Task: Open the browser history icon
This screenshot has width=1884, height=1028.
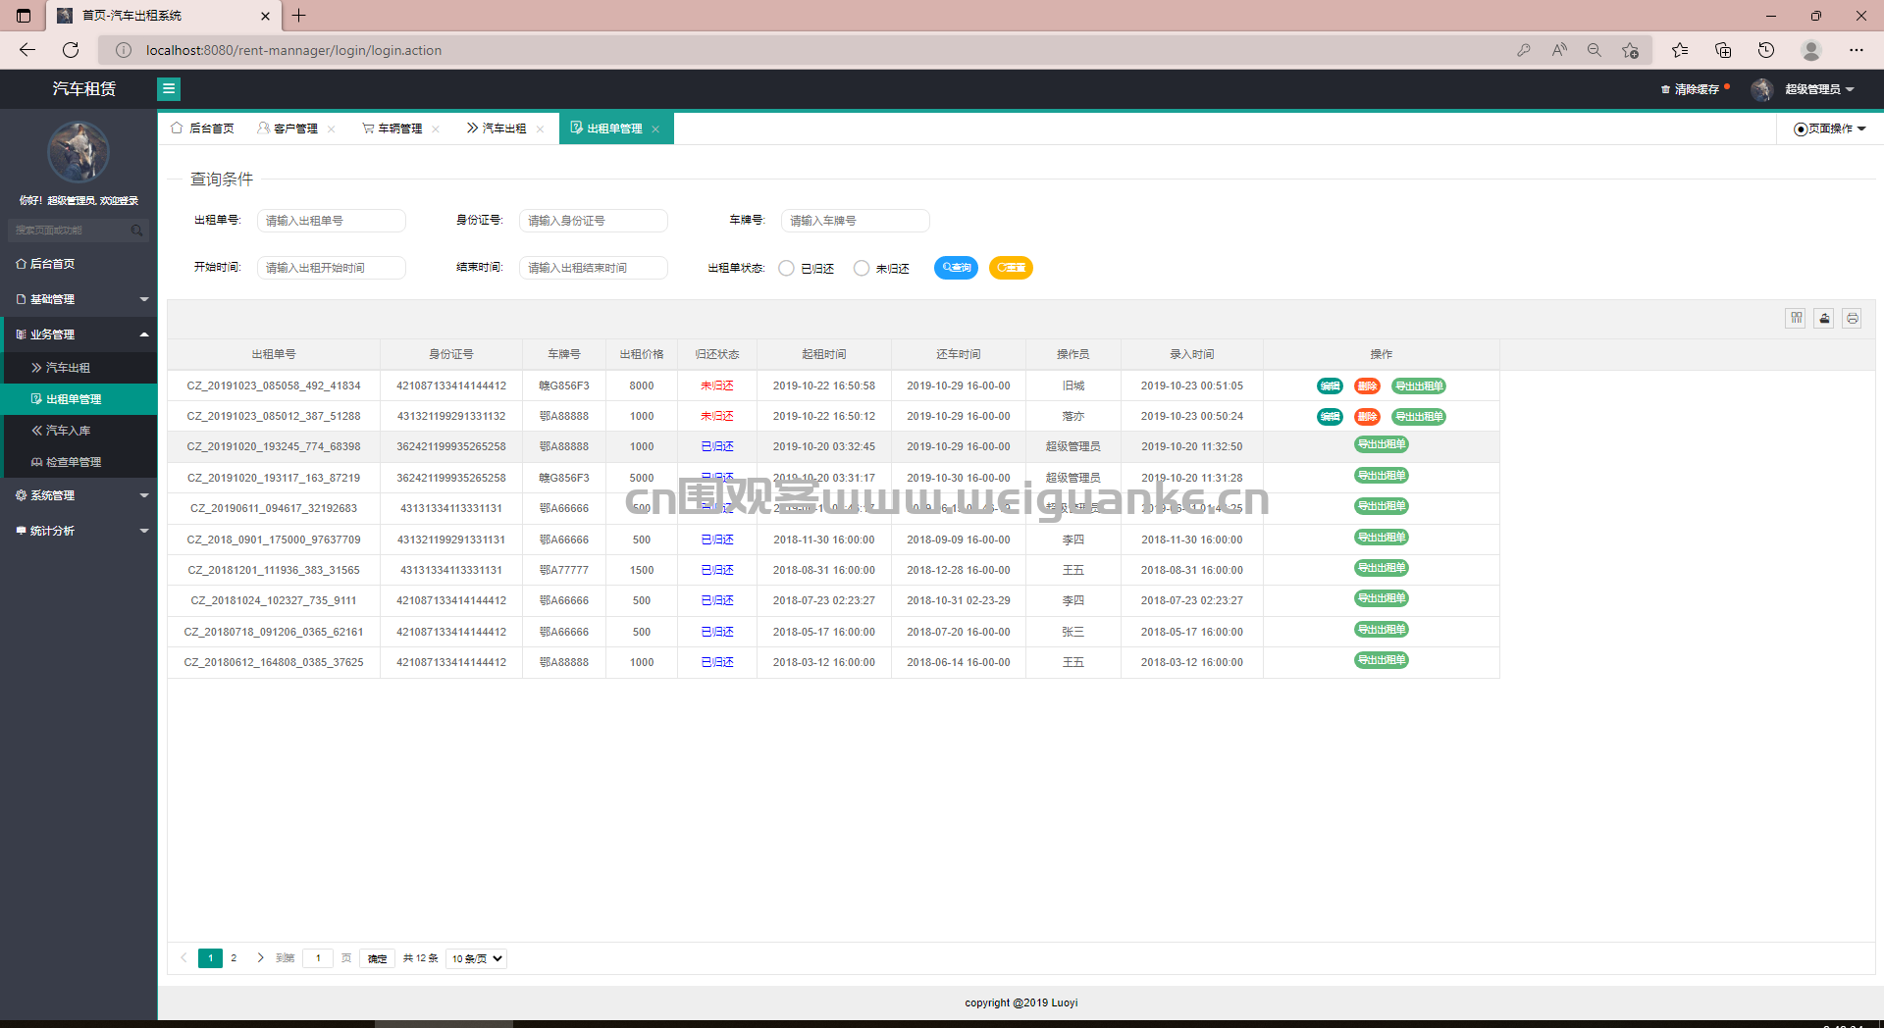Action: (1766, 50)
